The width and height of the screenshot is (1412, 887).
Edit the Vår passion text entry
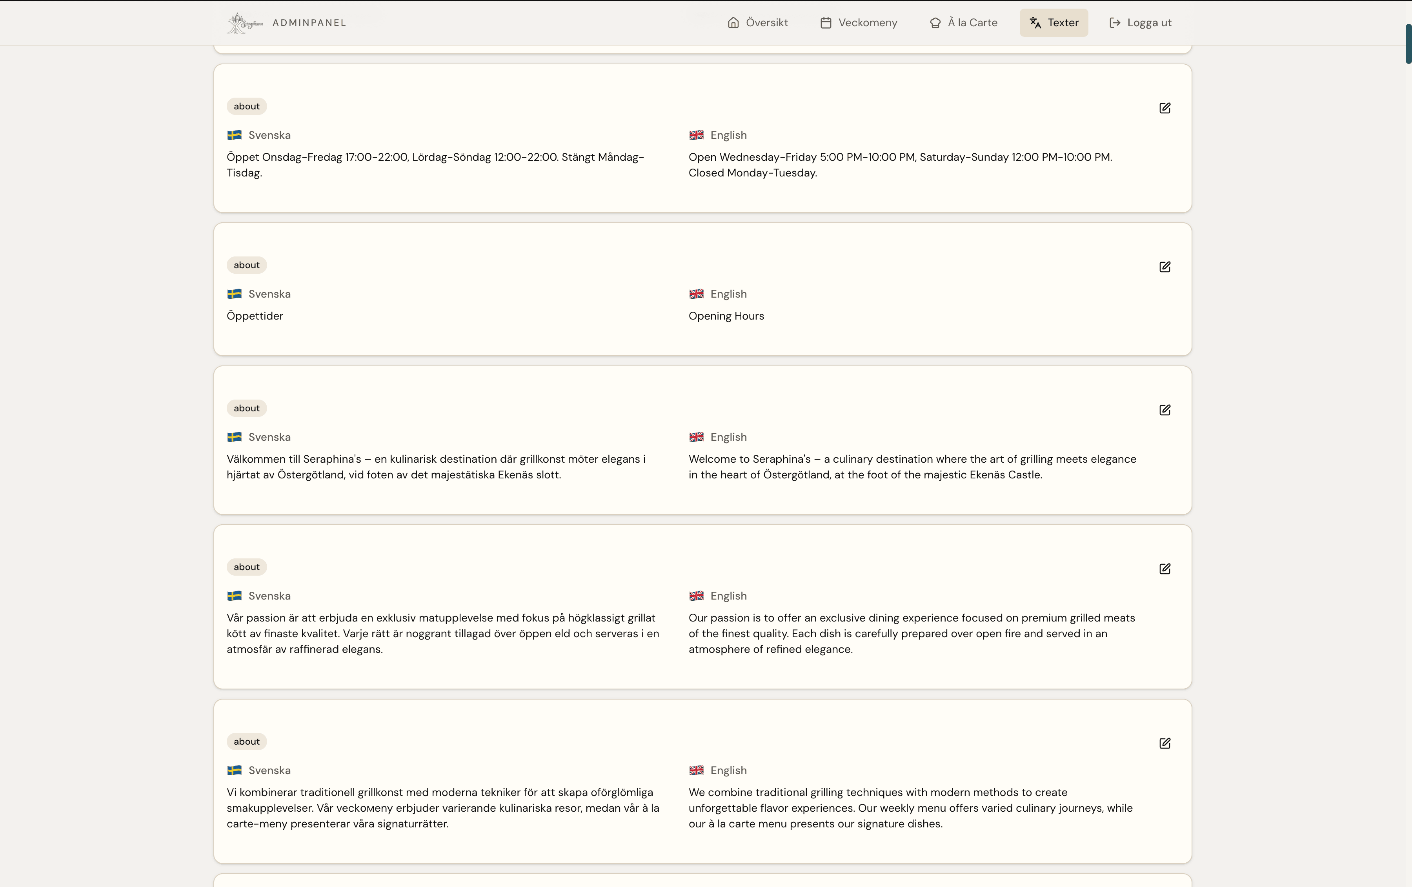click(x=1165, y=569)
